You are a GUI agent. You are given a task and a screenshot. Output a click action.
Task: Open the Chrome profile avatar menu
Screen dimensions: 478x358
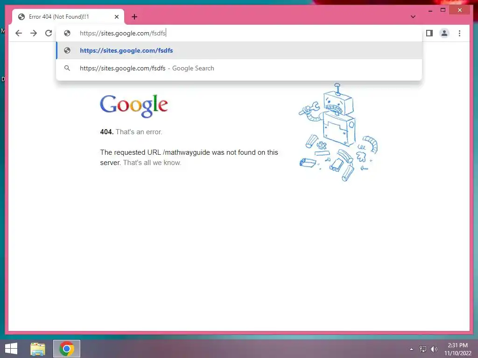point(444,33)
